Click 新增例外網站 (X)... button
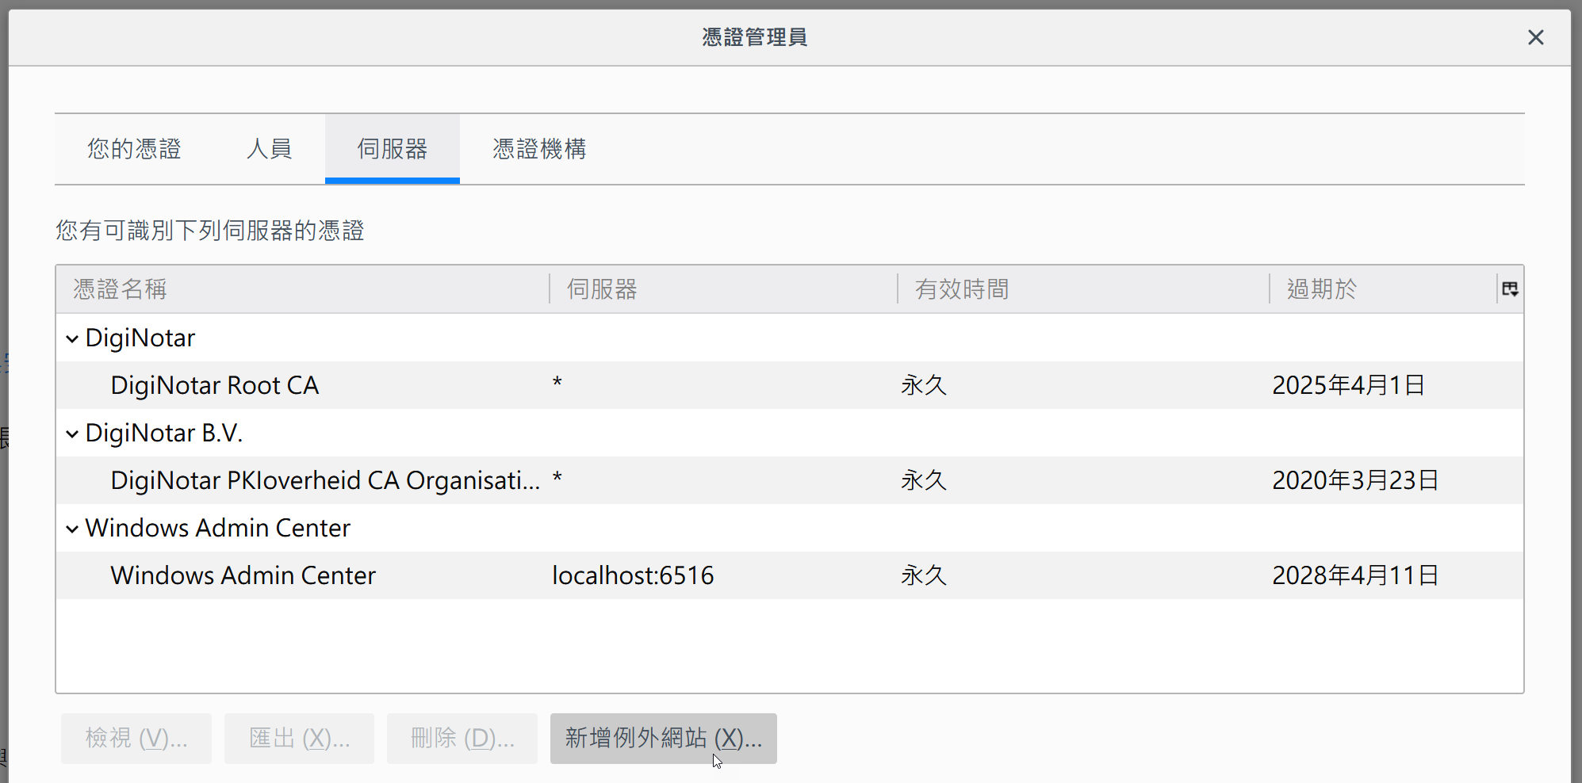Screen dimensions: 1582x783 tap(664, 739)
